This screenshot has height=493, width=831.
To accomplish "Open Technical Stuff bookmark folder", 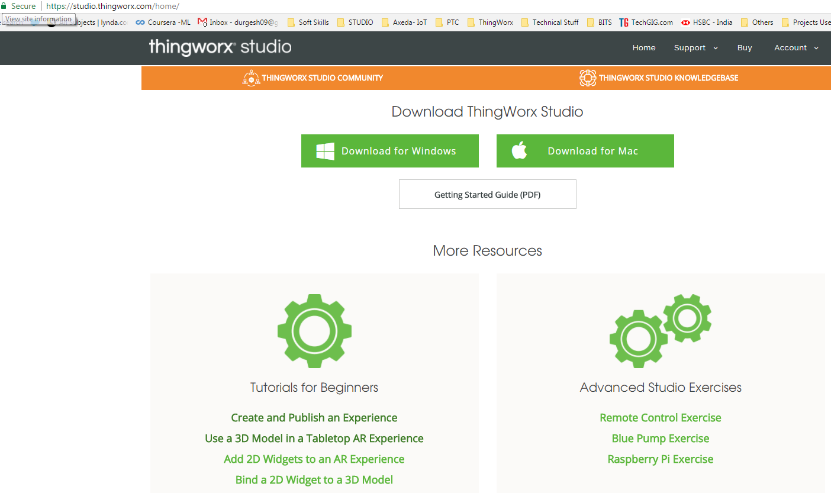I will tap(550, 22).
